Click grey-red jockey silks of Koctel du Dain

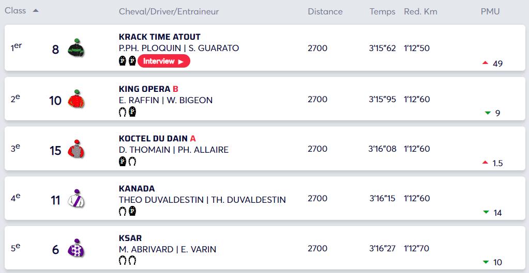click(x=75, y=149)
